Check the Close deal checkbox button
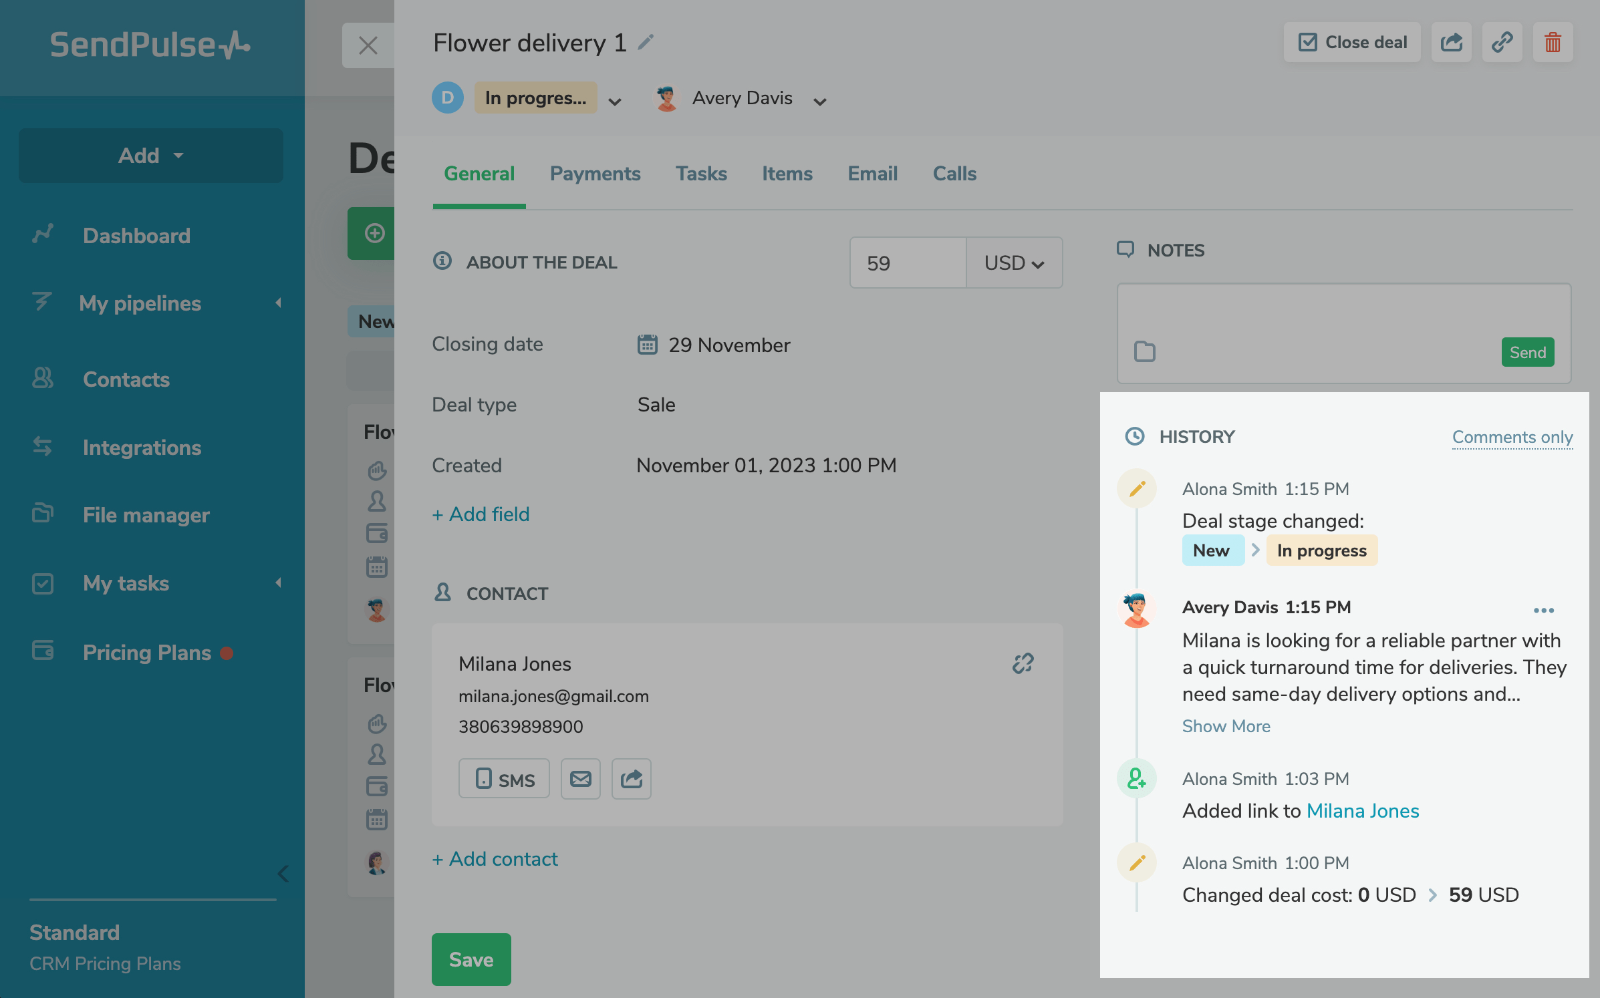This screenshot has height=998, width=1600. [1352, 43]
